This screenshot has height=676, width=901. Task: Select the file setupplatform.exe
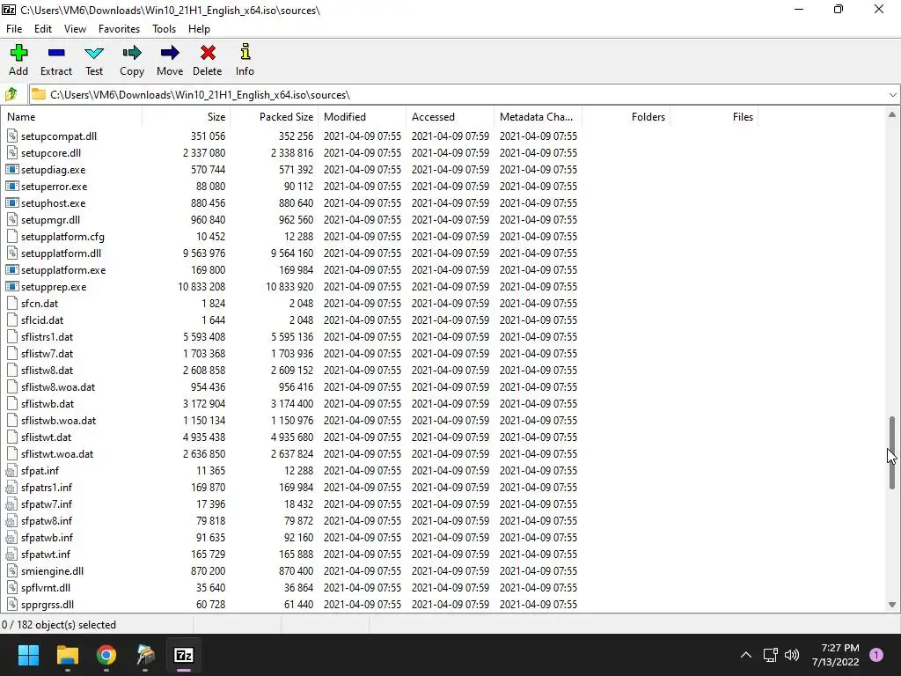63,269
